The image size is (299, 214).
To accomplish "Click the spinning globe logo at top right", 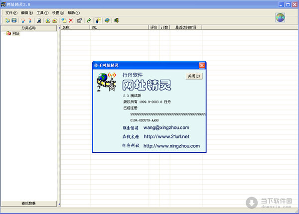I will pos(280,17).
